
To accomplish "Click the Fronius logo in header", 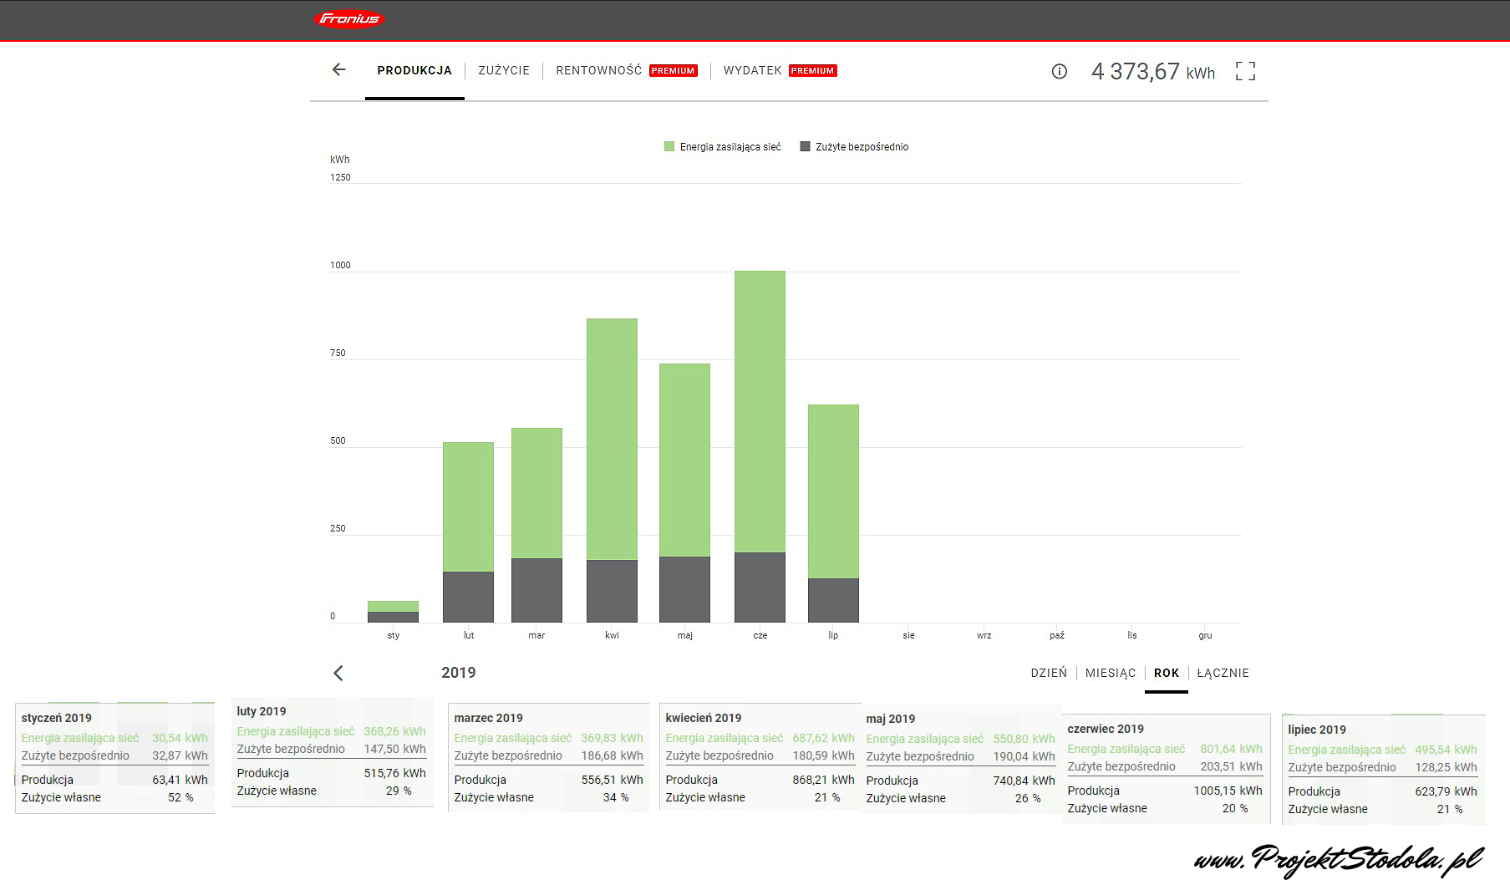I will tap(349, 18).
